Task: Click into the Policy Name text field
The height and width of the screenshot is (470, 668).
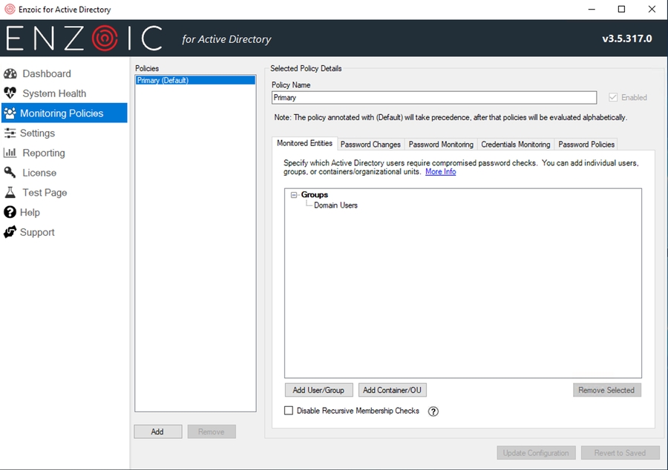Action: point(433,98)
